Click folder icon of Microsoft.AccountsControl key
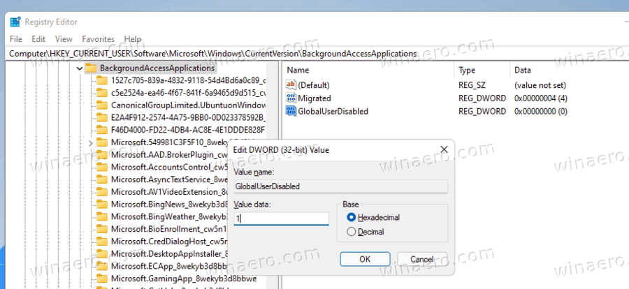Viewport: 629px width, 289px height. pyautogui.click(x=102, y=167)
